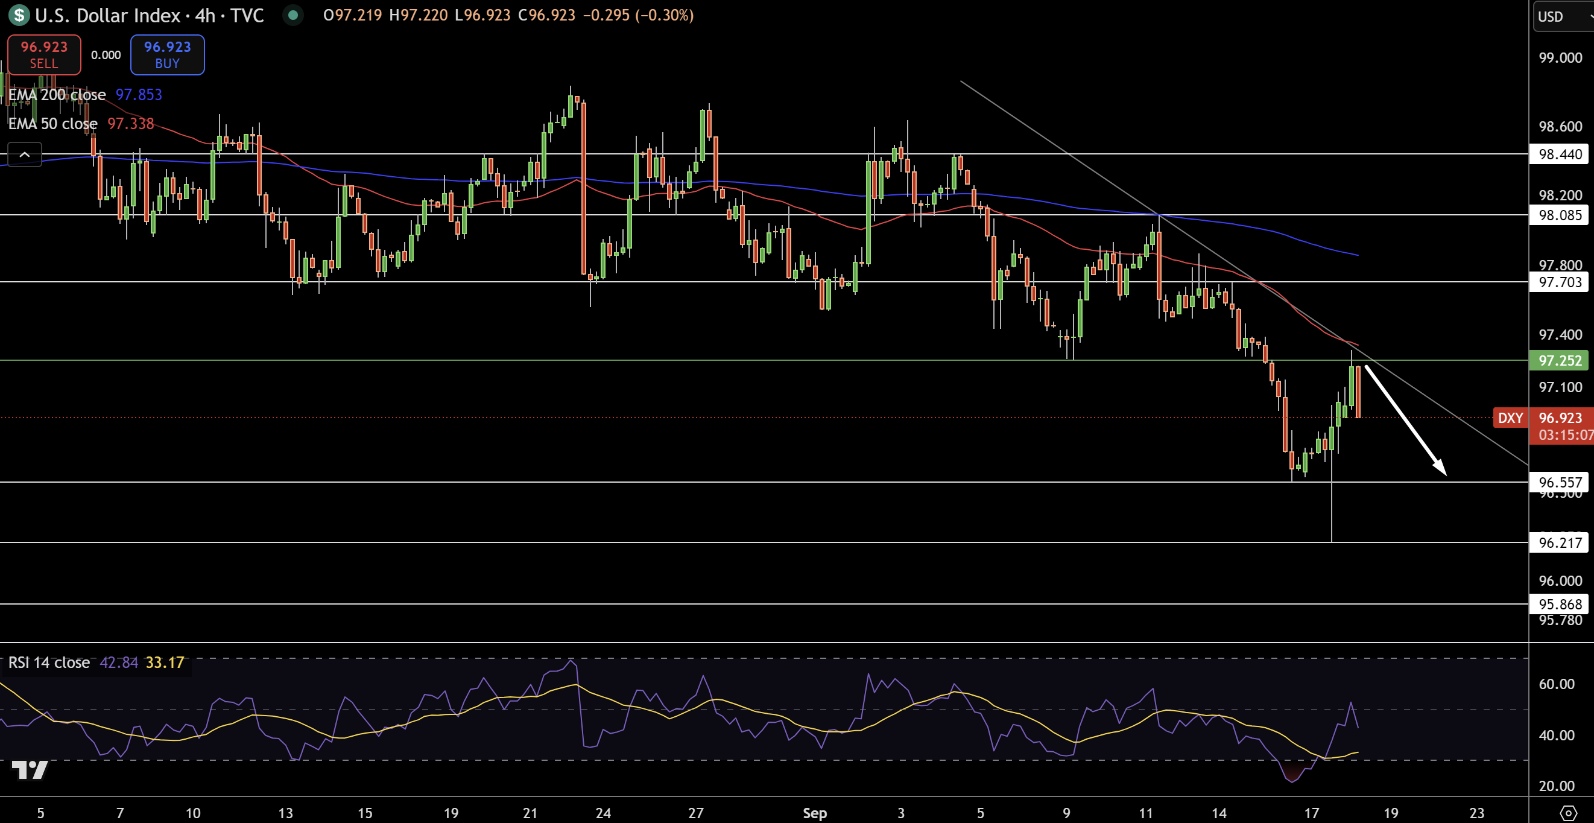Image resolution: width=1594 pixels, height=823 pixels.
Task: Select the 97.703 horizontal line price label
Action: pos(1560,282)
